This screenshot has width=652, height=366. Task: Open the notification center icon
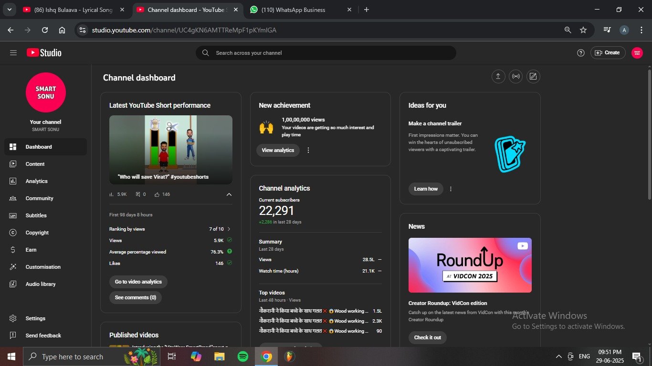636,356
